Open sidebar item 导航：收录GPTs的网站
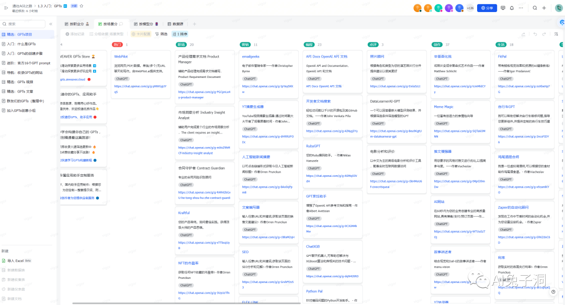565x305 pixels. pyautogui.click(x=25, y=73)
